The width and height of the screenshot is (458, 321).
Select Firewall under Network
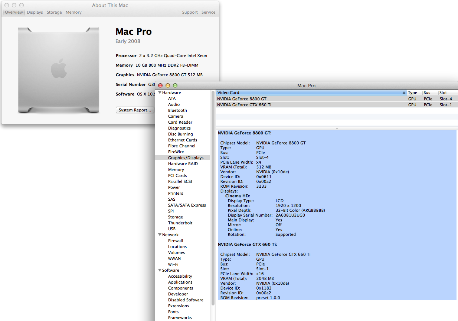tap(176, 241)
